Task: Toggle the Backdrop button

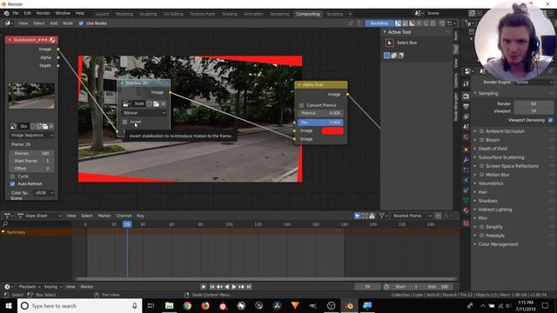Action: (x=379, y=23)
